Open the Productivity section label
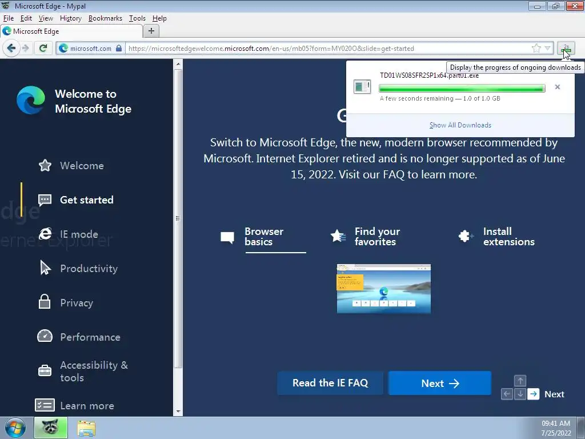 click(89, 269)
